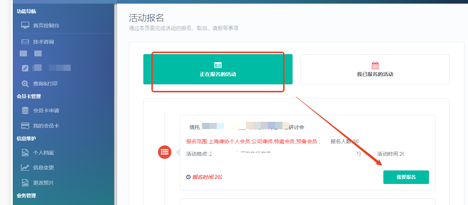Image resolution: width=468 pixels, height=205 pixels.
Task: Click the activity title ending in 研讨会
Action: click(247, 127)
